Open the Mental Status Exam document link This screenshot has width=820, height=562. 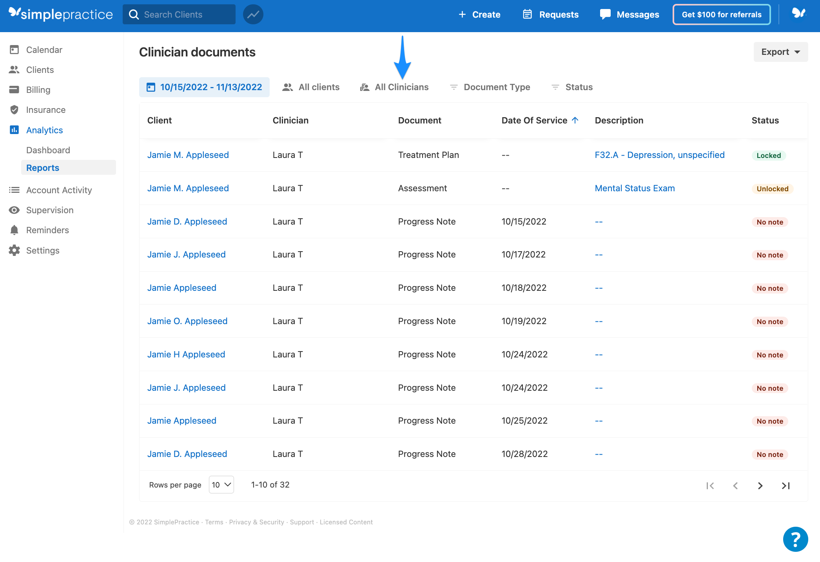pyautogui.click(x=634, y=188)
